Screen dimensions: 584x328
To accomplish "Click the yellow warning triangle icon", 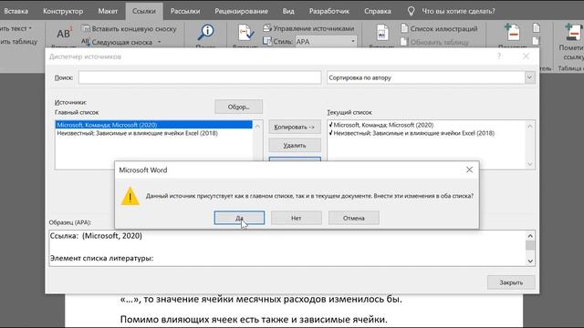I will [130, 196].
